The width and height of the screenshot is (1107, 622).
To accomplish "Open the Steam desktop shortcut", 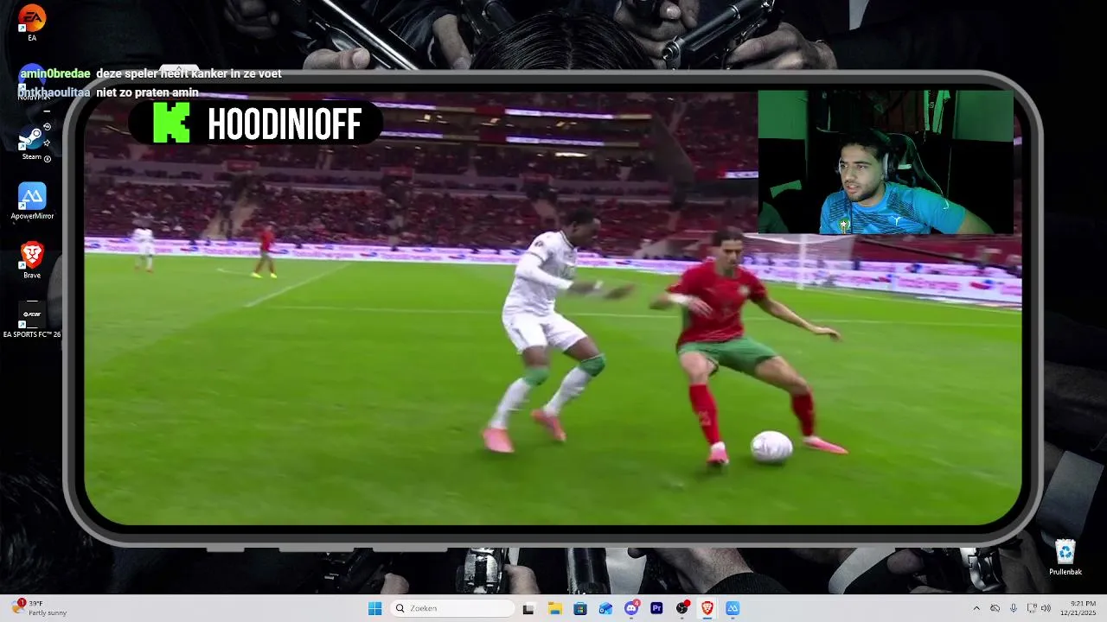I will (32, 143).
